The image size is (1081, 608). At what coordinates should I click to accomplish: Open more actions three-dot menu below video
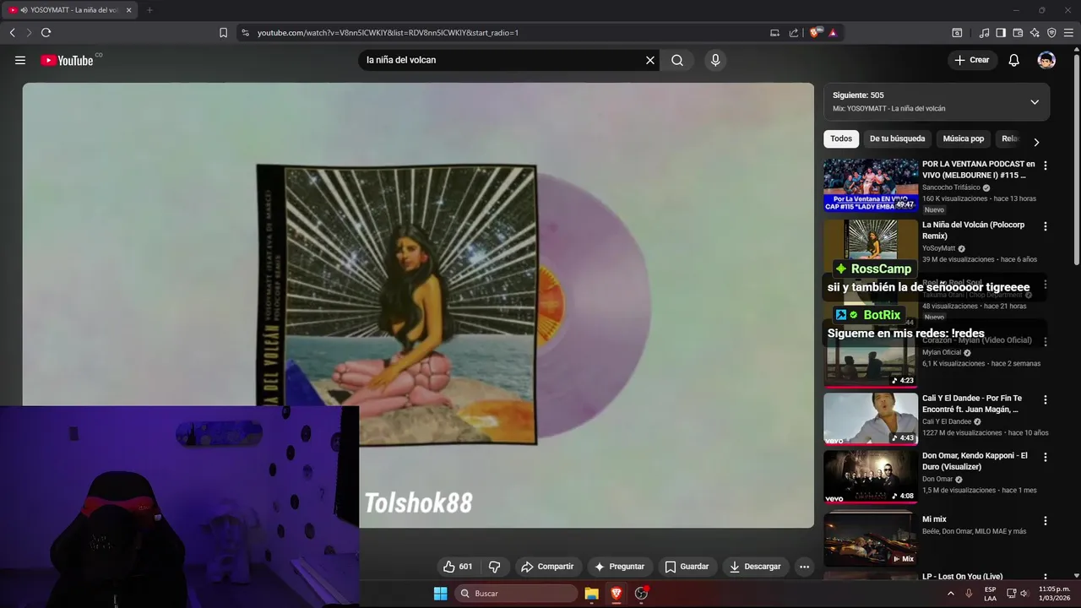pos(804,567)
